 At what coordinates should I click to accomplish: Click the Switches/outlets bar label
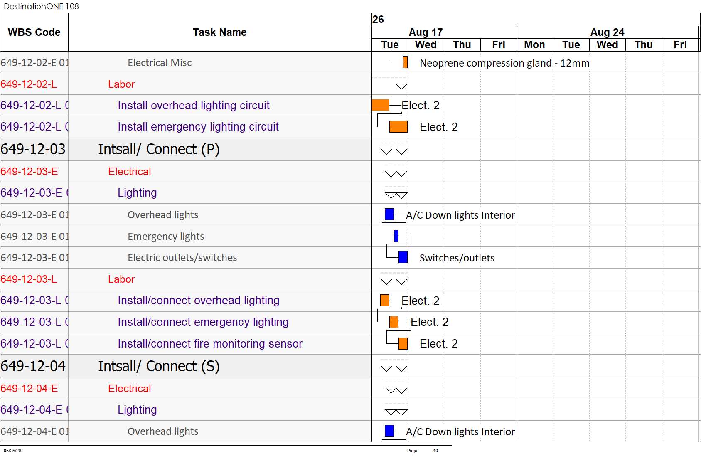click(x=457, y=258)
